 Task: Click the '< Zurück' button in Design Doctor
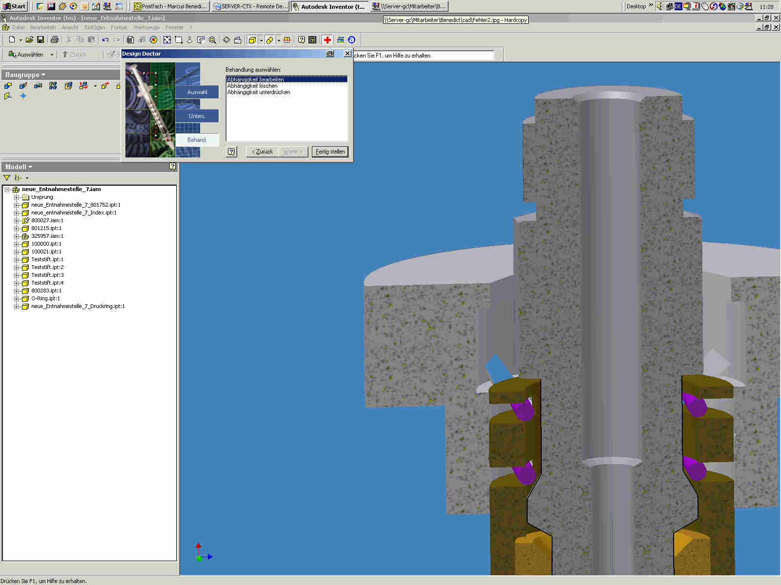[x=262, y=152]
